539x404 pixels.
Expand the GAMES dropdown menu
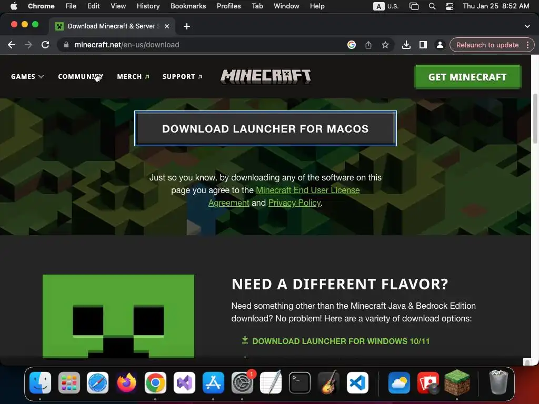(27, 77)
